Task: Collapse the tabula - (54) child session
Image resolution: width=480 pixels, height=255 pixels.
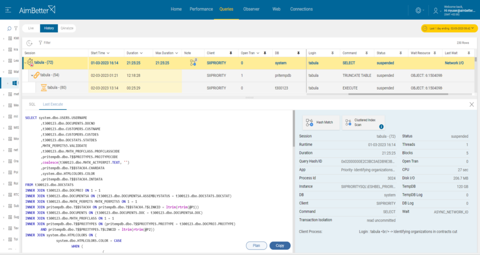Action: (x=32, y=75)
